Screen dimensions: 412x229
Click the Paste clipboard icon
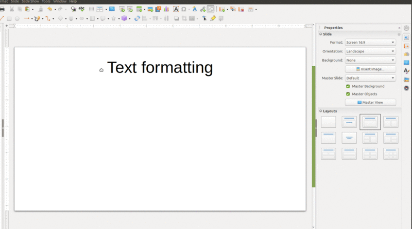click(27, 9)
